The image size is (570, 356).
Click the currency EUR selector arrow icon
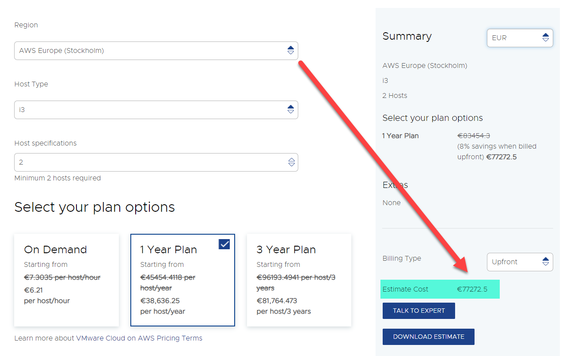tap(546, 38)
